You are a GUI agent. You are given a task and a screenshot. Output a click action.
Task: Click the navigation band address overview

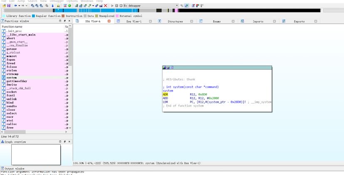click(162, 10)
